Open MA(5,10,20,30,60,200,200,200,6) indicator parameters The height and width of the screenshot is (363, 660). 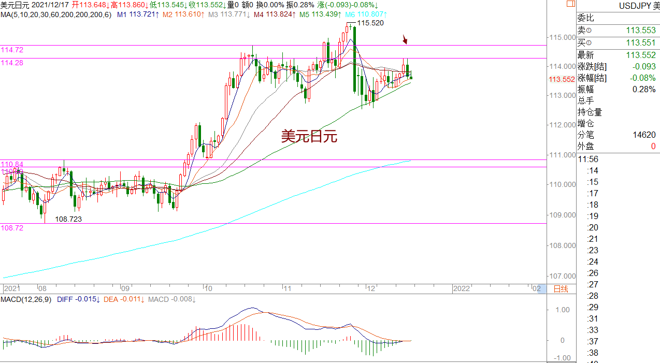point(56,14)
